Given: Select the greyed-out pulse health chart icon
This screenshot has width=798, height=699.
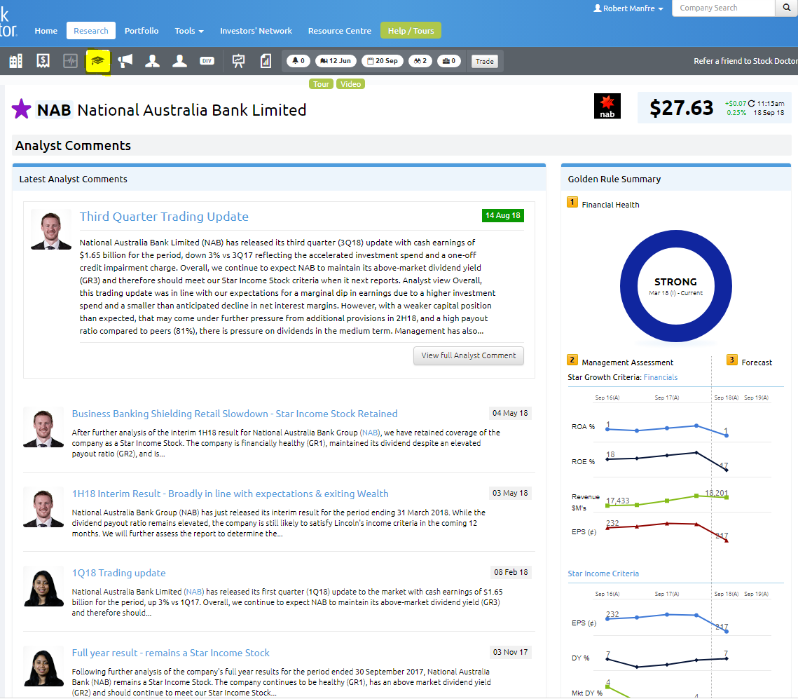Looking at the screenshot, I should click(x=70, y=61).
